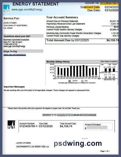Image resolution: width=121 pixels, height=157 pixels.
Task: Select the $3,531.18 previous amount
Action: pyautogui.click(x=114, y=21)
